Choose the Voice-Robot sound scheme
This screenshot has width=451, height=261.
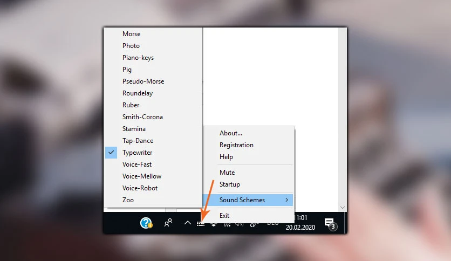[140, 188]
